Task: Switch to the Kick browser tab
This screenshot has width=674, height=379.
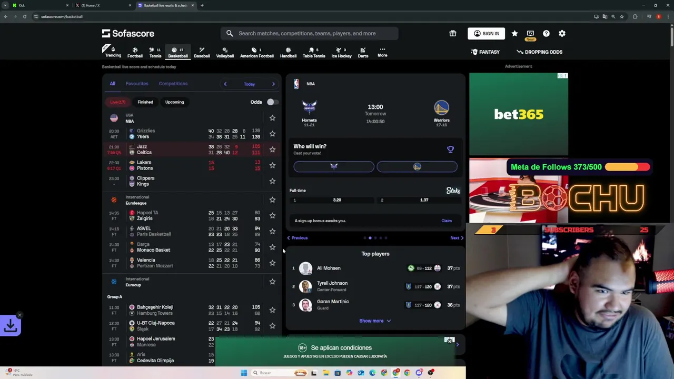Action: point(41,5)
